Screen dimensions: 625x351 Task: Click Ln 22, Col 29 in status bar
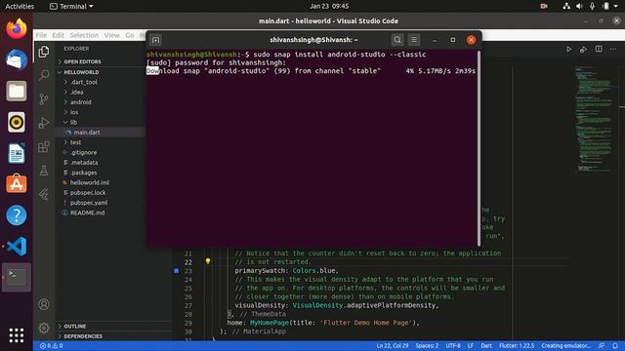[x=393, y=346]
